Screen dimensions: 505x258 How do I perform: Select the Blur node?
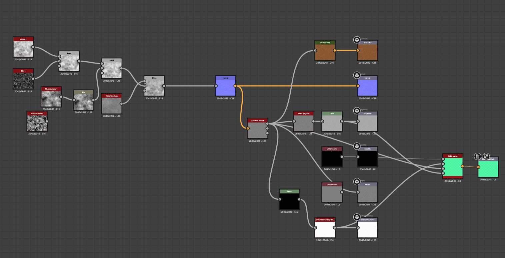coord(84,100)
